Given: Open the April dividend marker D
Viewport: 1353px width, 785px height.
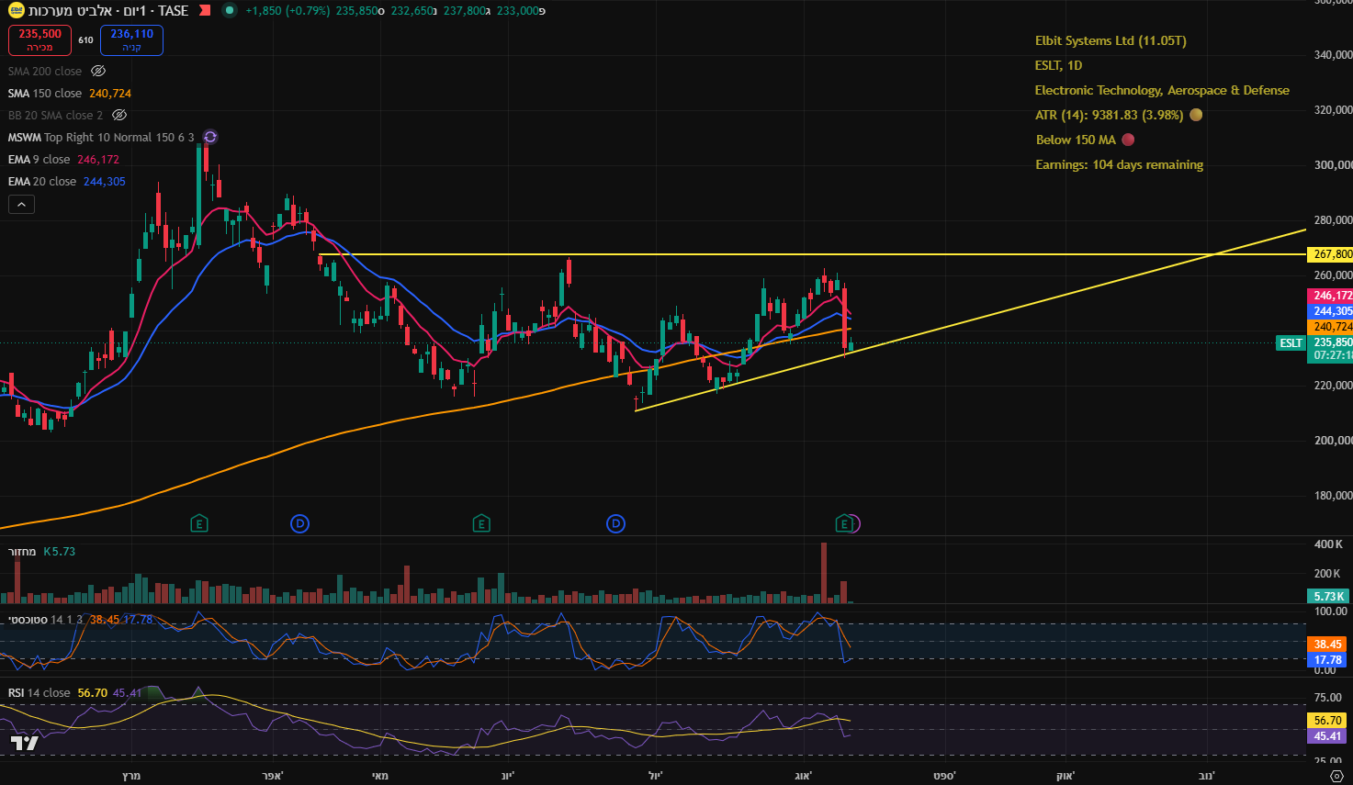Looking at the screenshot, I should coord(299,524).
